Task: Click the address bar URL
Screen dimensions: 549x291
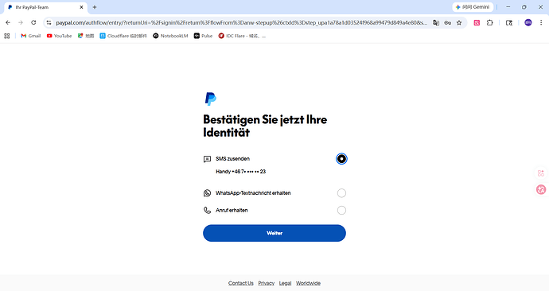Action: click(242, 23)
